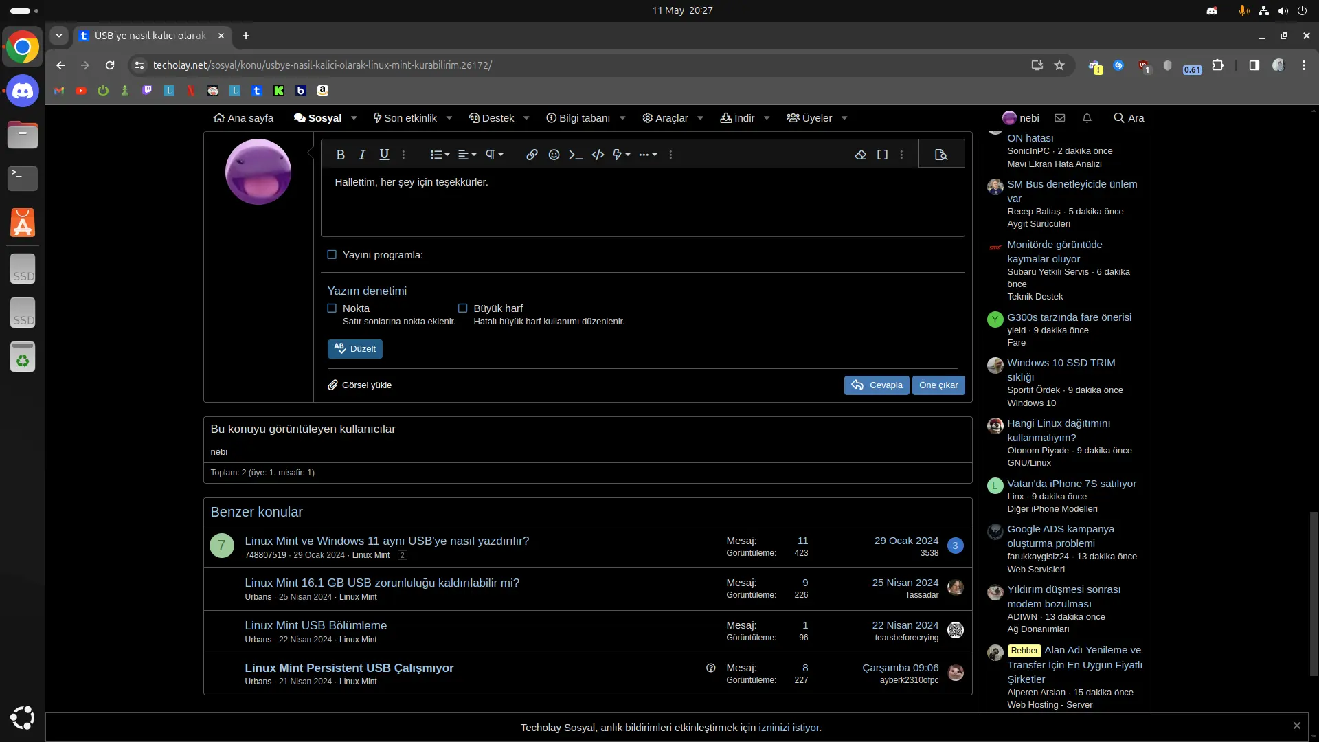Image resolution: width=1319 pixels, height=742 pixels.
Task: Open G300s tarzında fare önerisi thread
Action: [1069, 317]
